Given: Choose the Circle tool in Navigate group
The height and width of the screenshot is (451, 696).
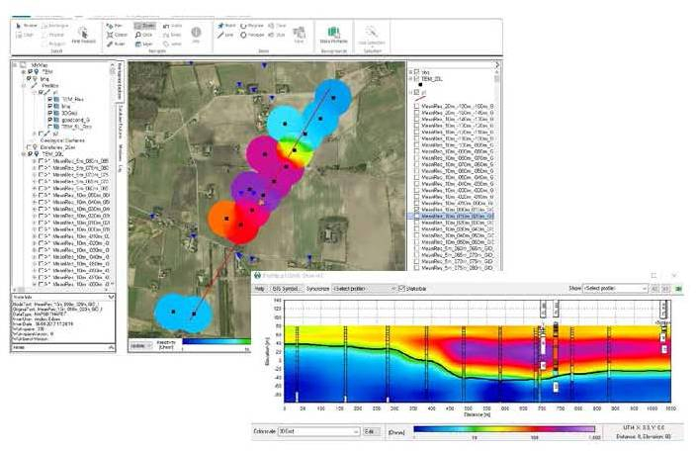Looking at the screenshot, I should [x=143, y=35].
